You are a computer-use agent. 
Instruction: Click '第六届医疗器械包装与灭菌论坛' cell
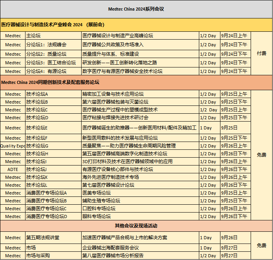(x=140, y=102)
